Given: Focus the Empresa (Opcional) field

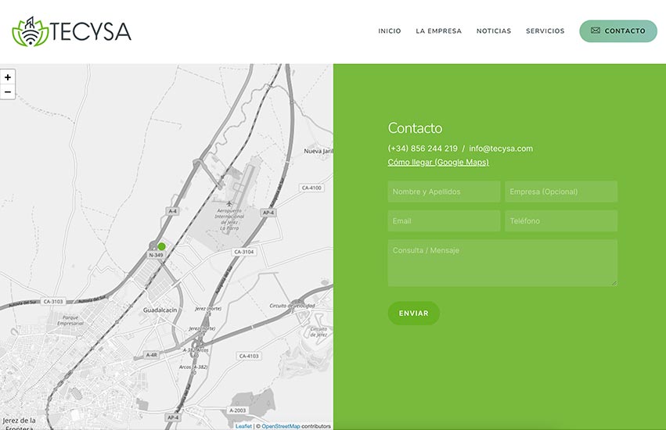Looking at the screenshot, I should click(x=561, y=192).
